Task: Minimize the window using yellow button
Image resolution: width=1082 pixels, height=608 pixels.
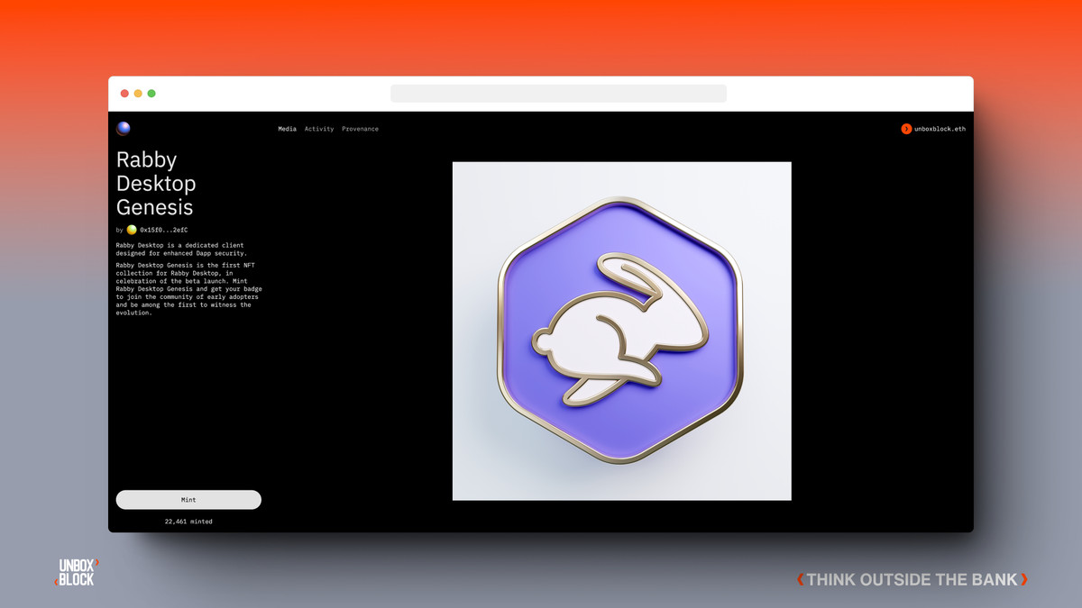Action: point(138,94)
